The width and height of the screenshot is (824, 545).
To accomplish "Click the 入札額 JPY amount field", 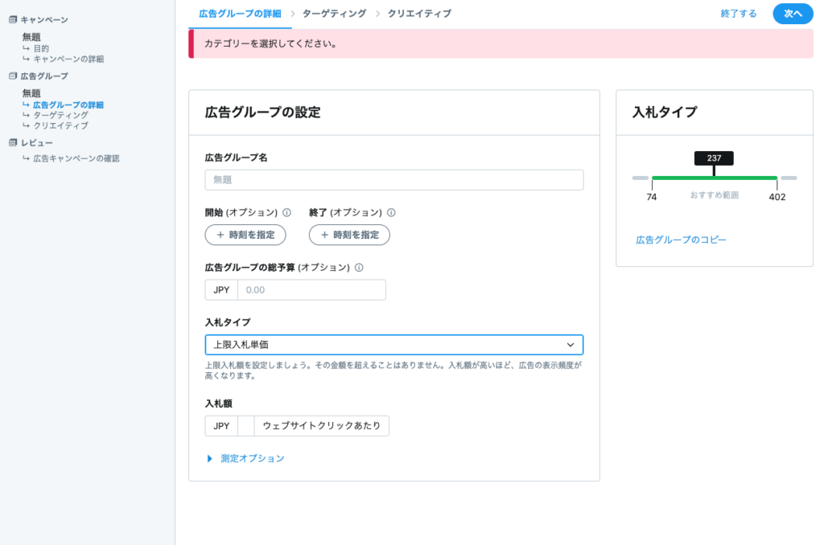I will tap(245, 426).
